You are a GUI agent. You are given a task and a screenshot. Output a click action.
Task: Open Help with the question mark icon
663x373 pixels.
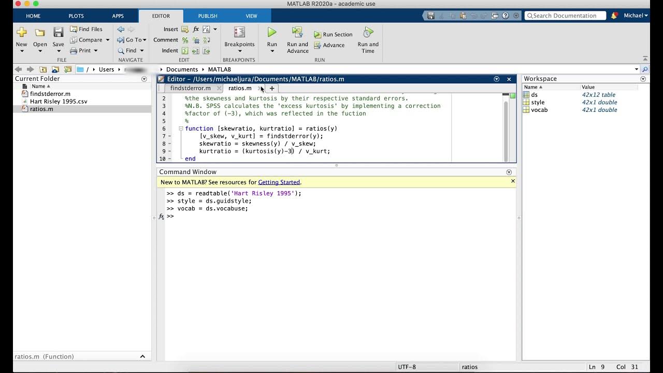(506, 16)
